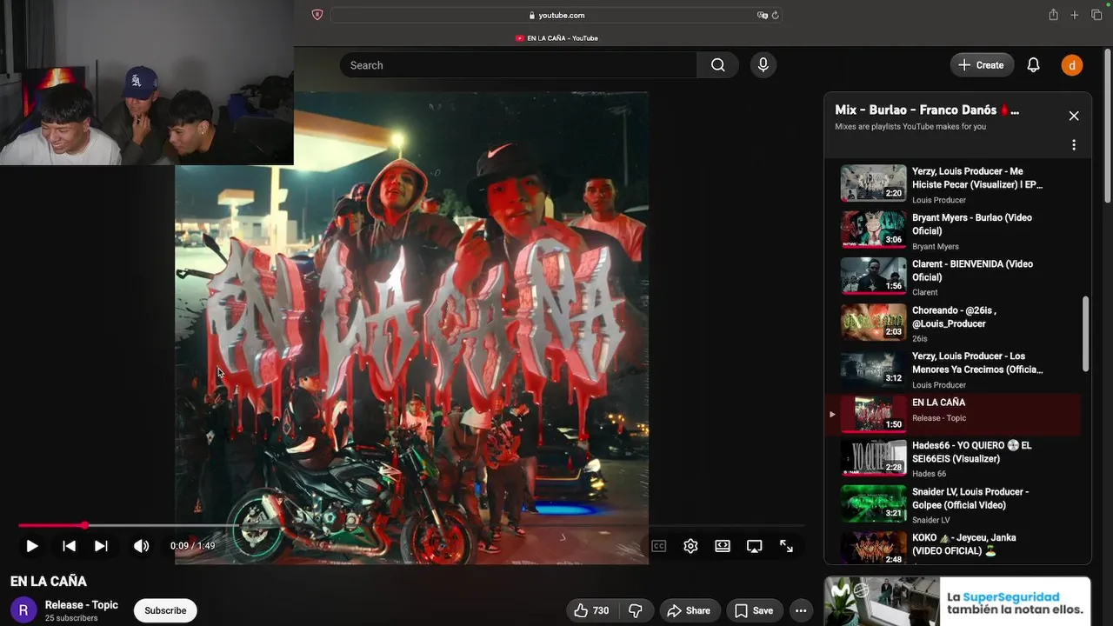The image size is (1113, 626).
Task: Click Bryant Myers Burlao thumbnail 3:06
Action: pyautogui.click(x=873, y=230)
